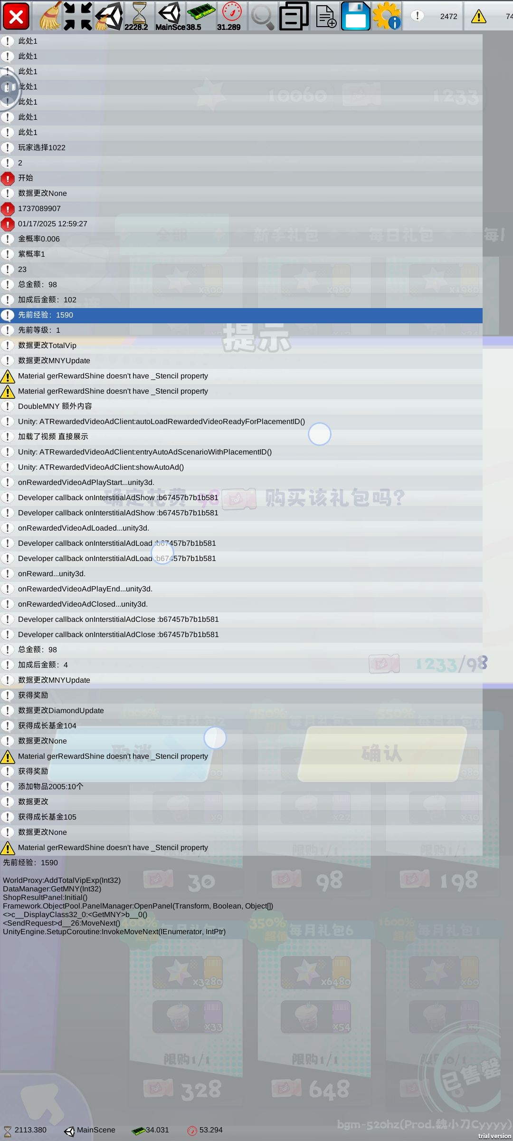The image size is (513, 1141).
Task: Save logs with the floppy disk icon
Action: (x=355, y=16)
